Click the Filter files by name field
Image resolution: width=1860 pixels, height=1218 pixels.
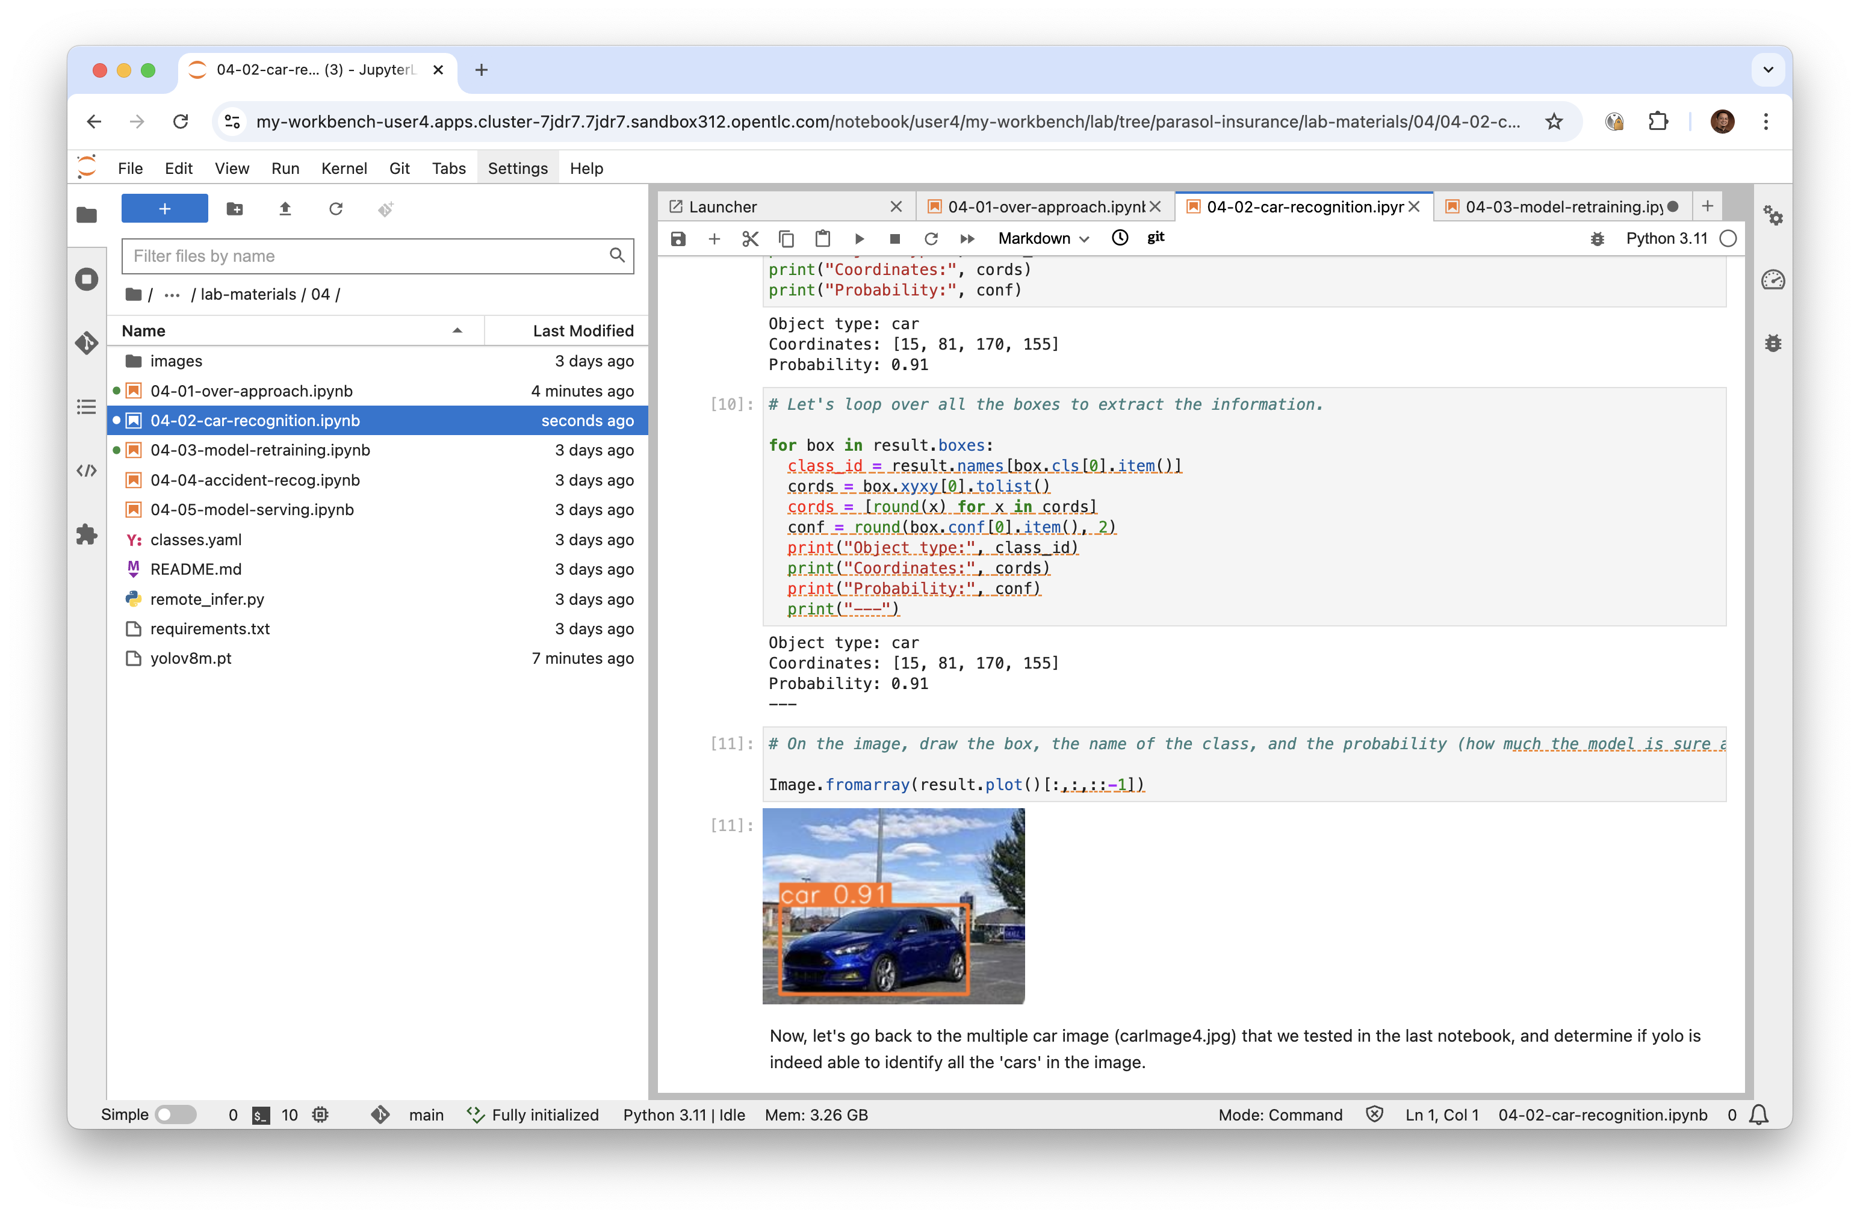point(367,256)
